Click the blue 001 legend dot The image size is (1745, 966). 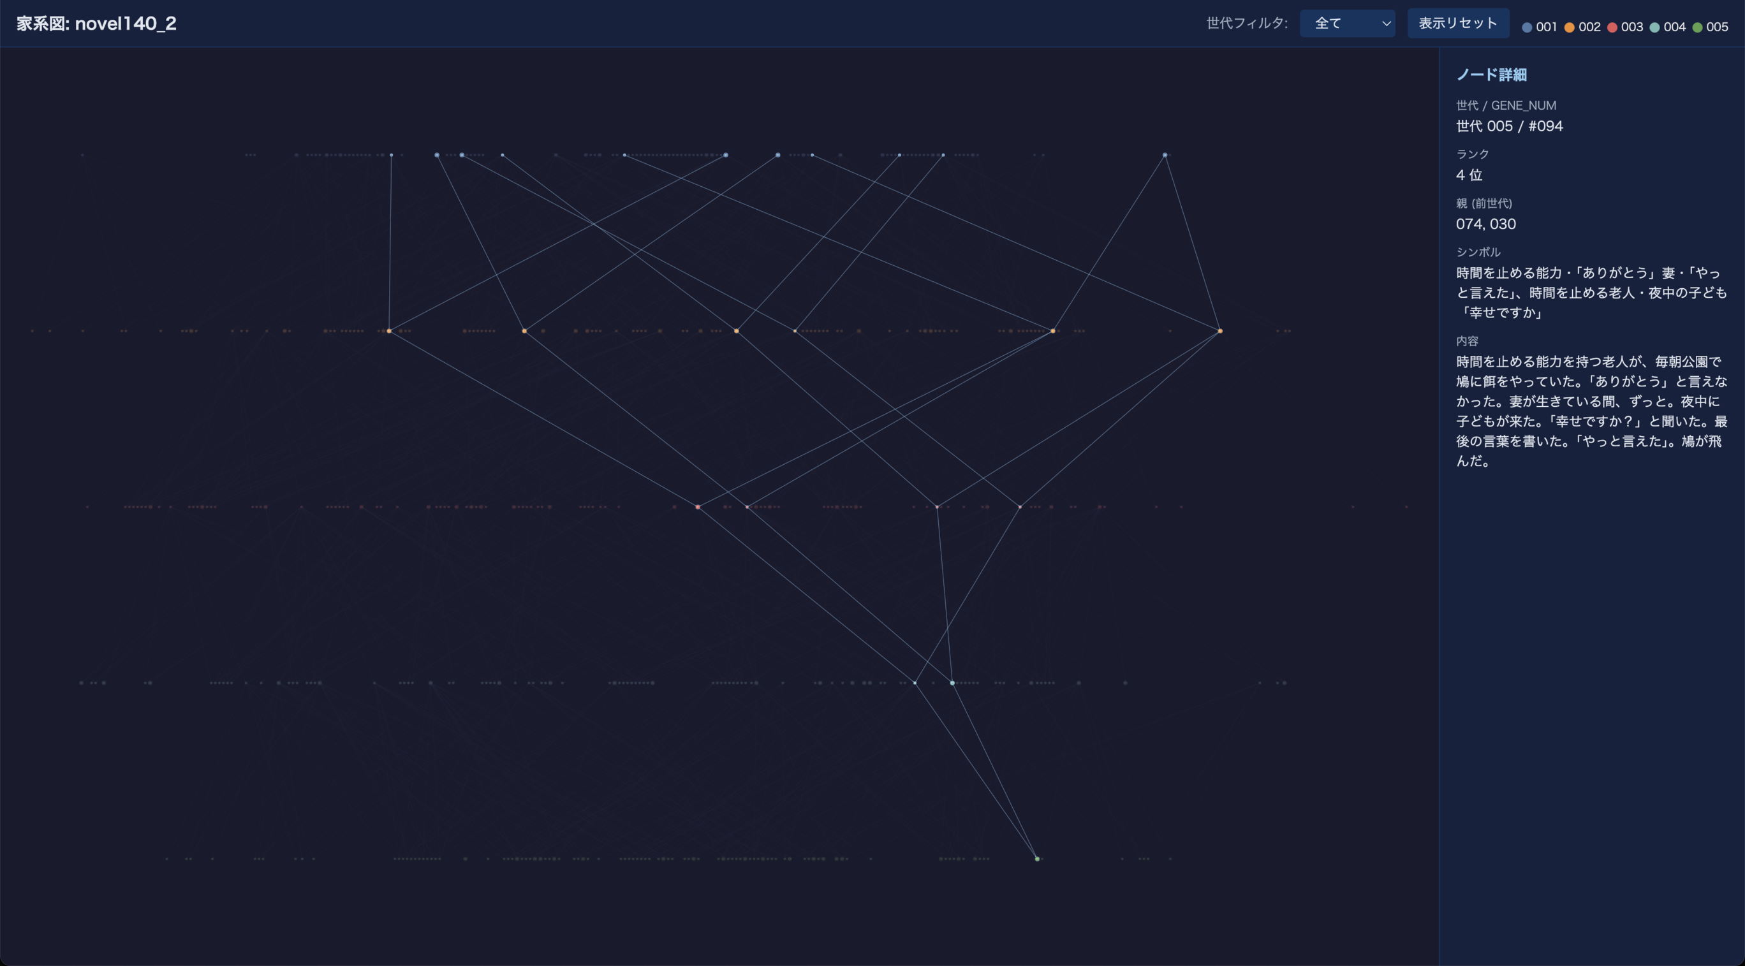[1527, 28]
